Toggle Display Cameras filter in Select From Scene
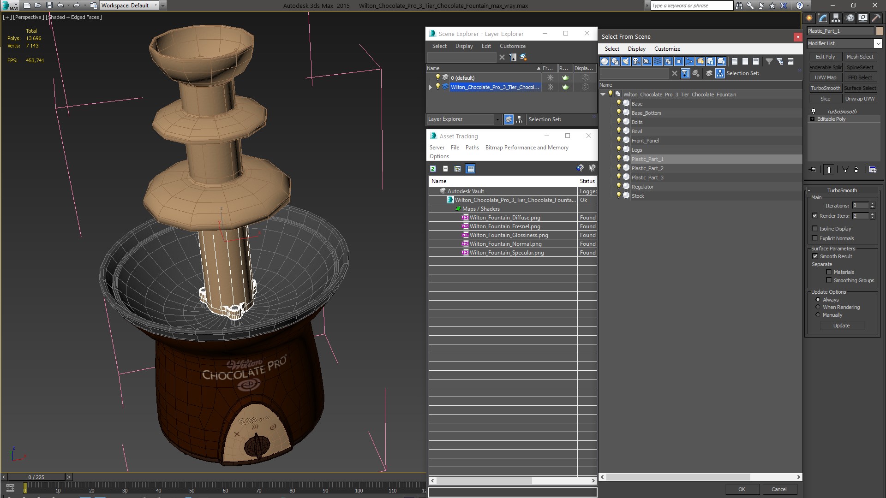886x498 pixels. tap(636, 61)
